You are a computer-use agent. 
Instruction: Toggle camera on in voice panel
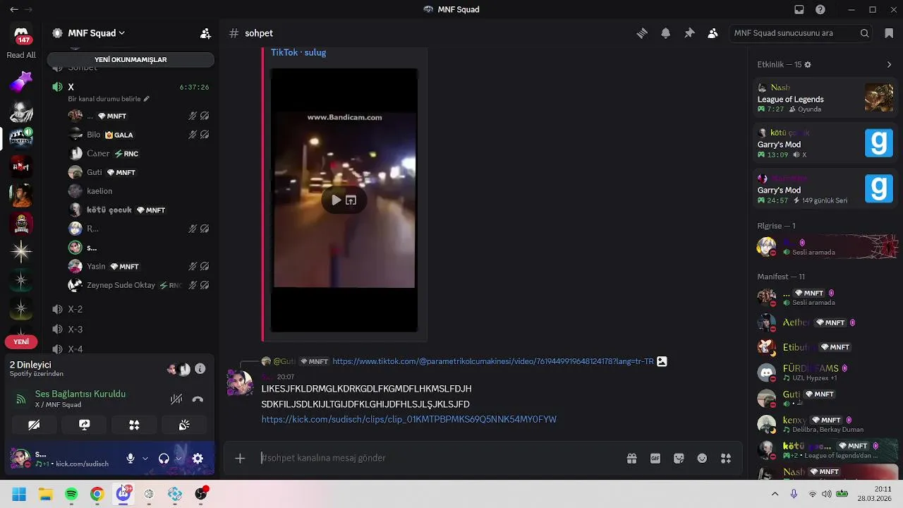click(x=34, y=425)
